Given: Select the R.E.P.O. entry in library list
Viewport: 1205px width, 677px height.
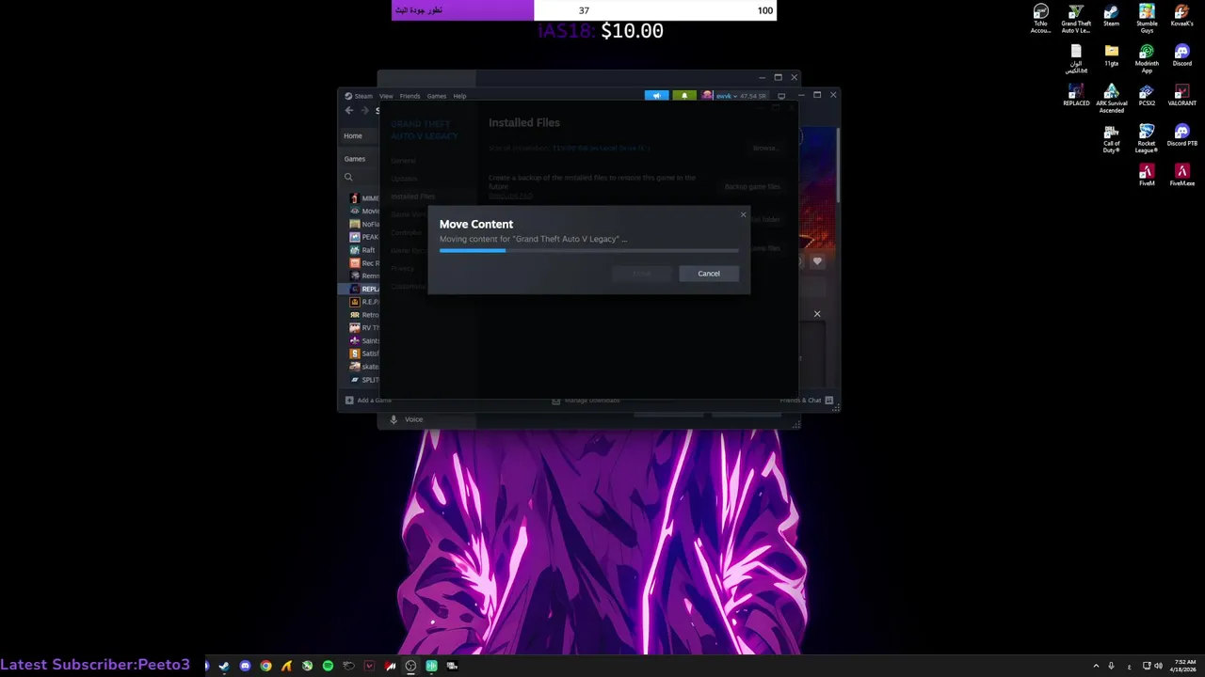Looking at the screenshot, I should [x=363, y=302].
